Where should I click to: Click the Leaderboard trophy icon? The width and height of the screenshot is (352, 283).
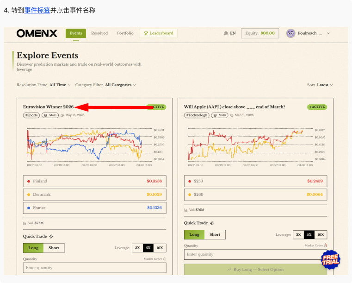click(146, 33)
